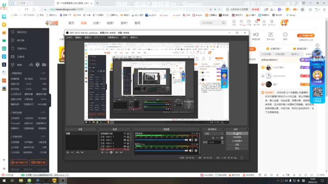Mute the microphone/Aux speaker icon
Viewport: 328px width, 184px height.
[x=191, y=150]
